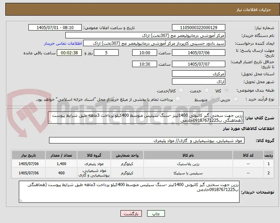The width and height of the screenshot is (280, 223).
Task: Click the 1405/07/06 date in row 1
Action: pyautogui.click(x=28, y=164)
